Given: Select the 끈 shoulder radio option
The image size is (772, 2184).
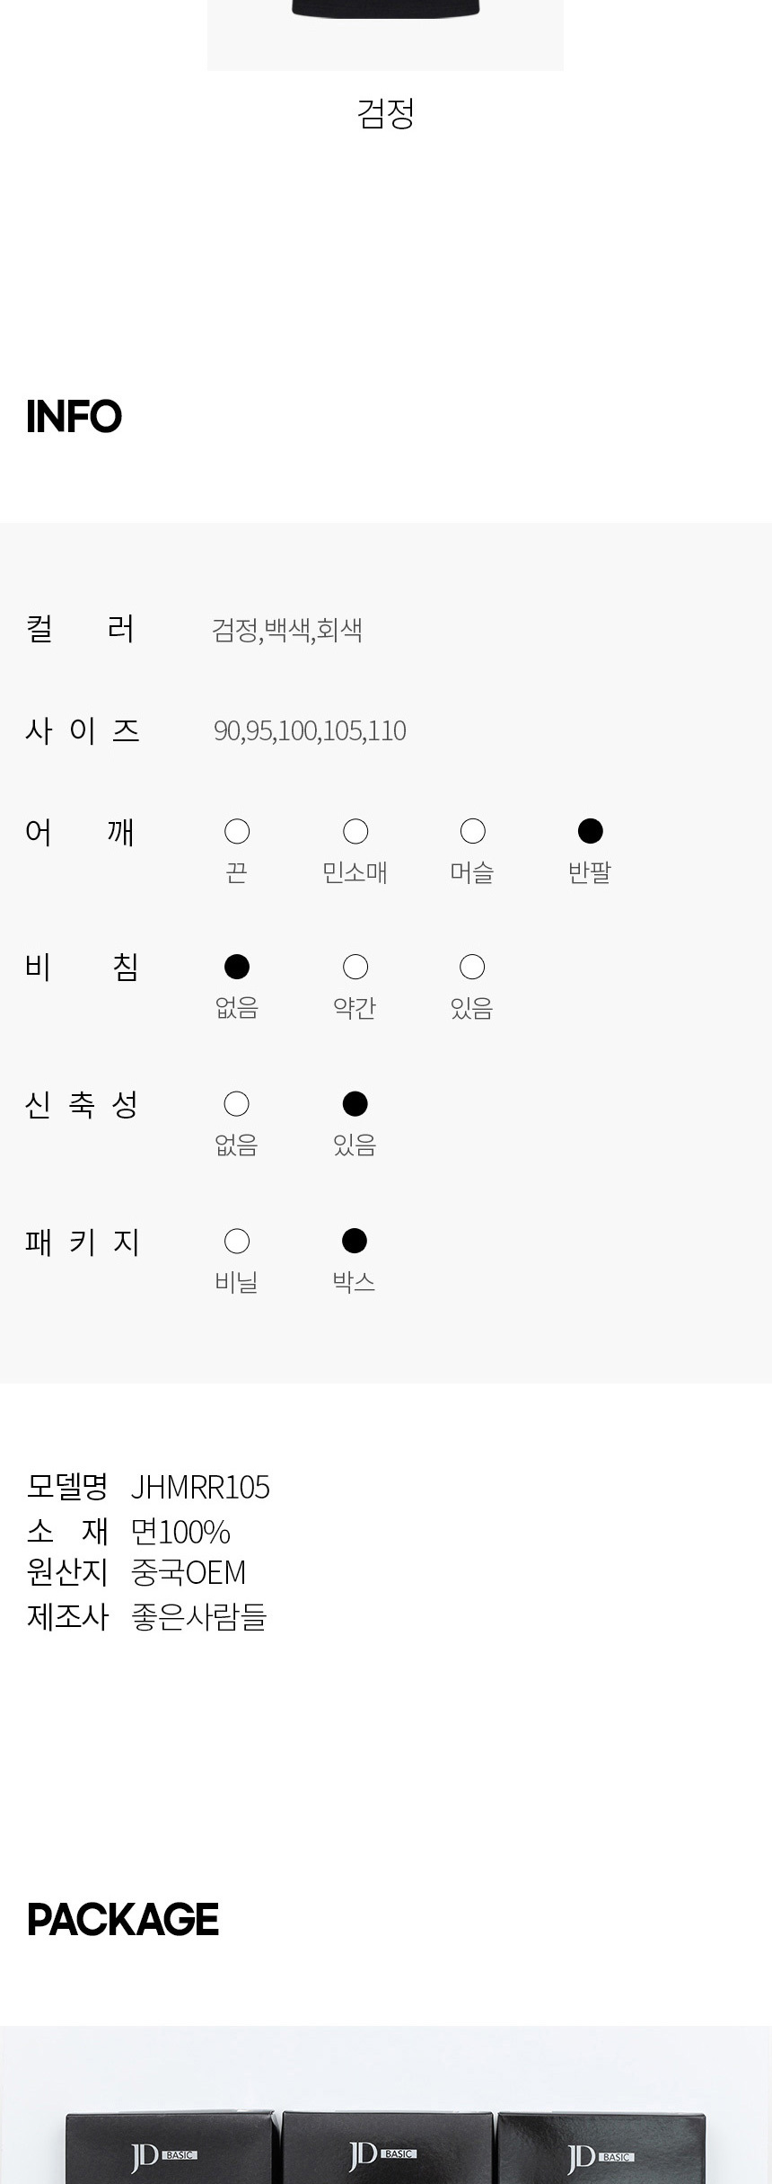Looking at the screenshot, I should pos(237,832).
